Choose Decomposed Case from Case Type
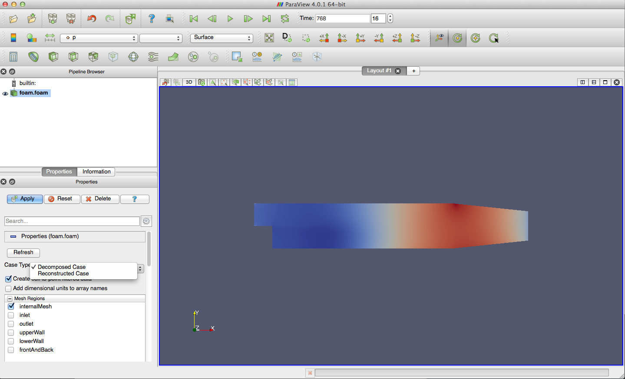 (62, 267)
